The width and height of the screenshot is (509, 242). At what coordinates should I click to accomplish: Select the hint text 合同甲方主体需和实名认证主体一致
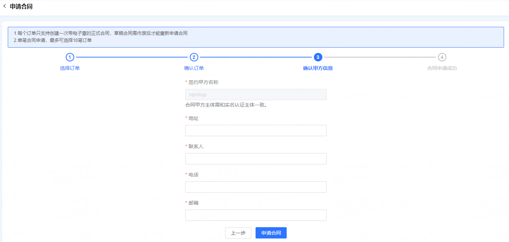(226, 105)
